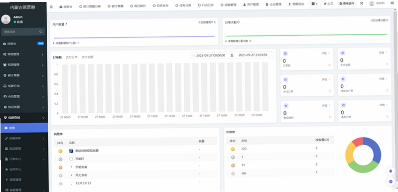Open the 每日碳价 top tab
The height and width of the screenshot is (192, 398).
click(138, 6)
